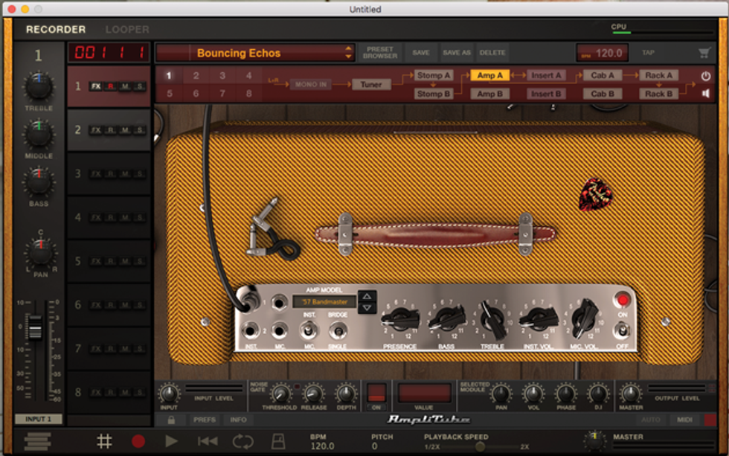Click the amp model up arrow

click(x=367, y=296)
